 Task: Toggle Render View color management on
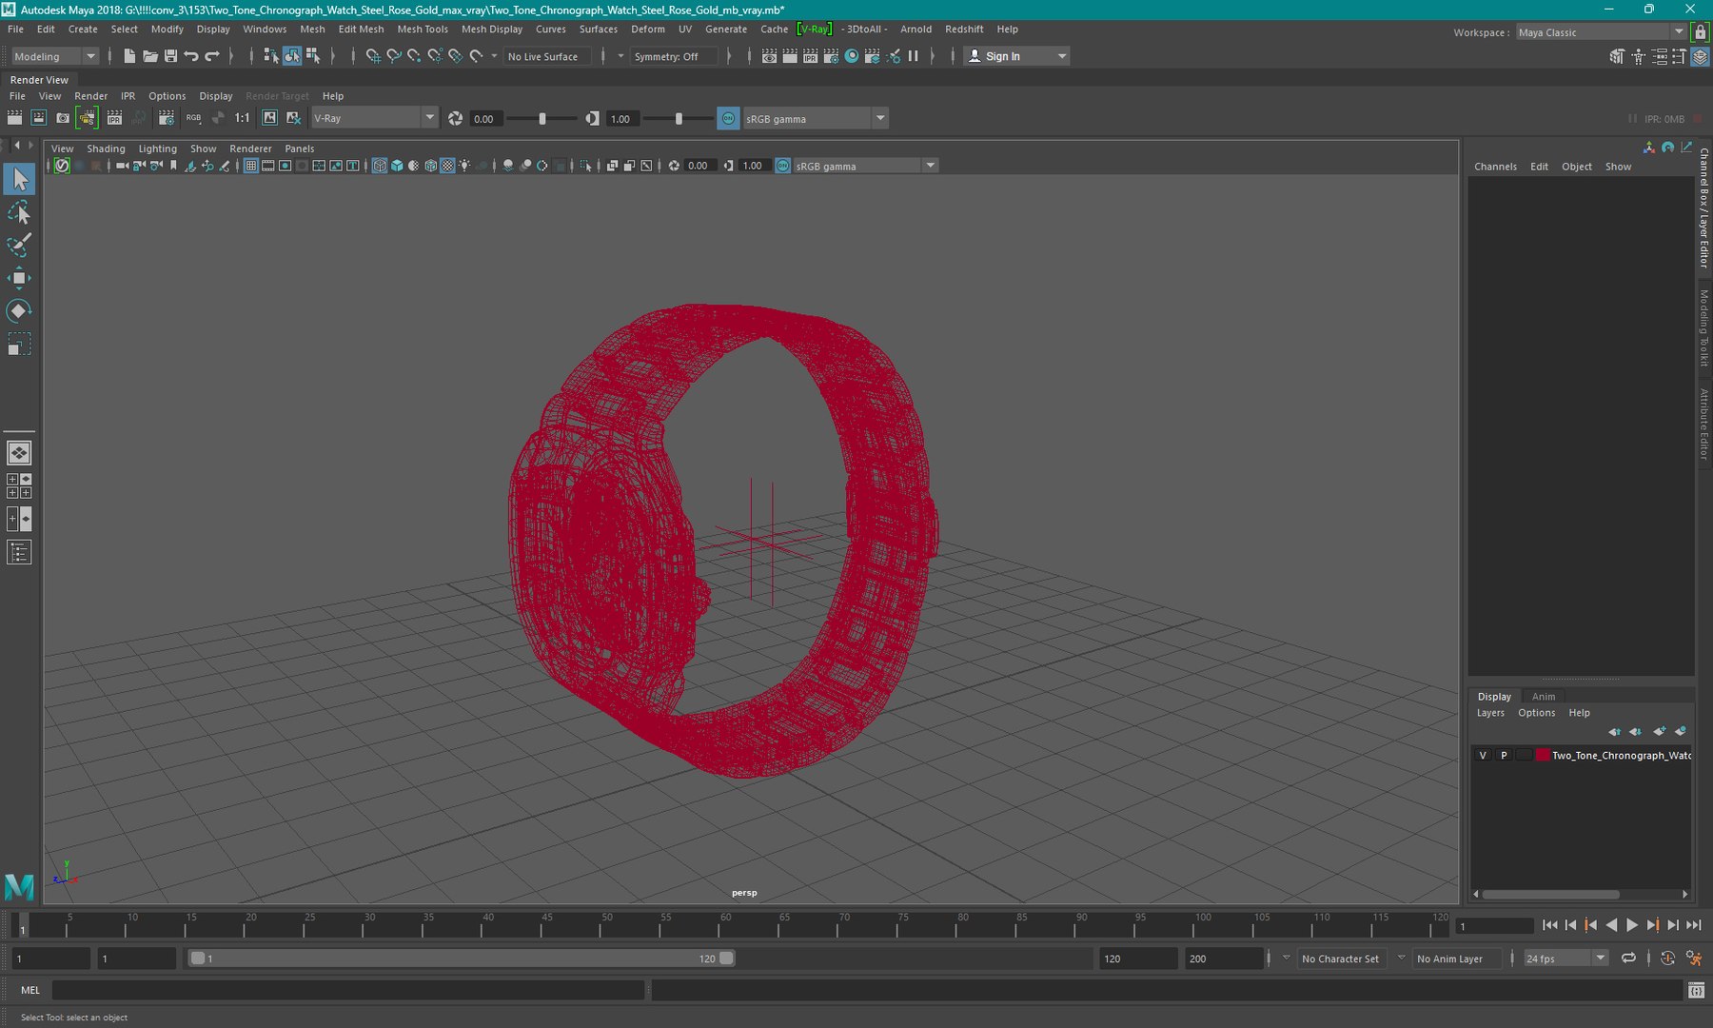pyautogui.click(x=728, y=118)
